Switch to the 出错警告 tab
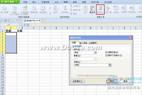The width and height of the screenshot is (142, 95). pos(93,43)
